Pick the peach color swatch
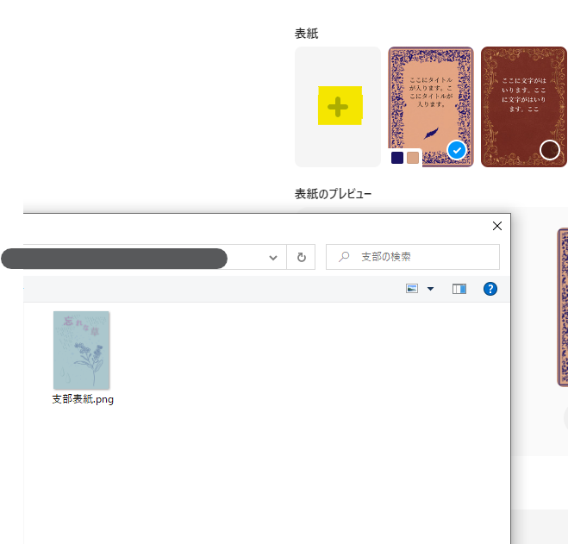Viewport: 568px width, 544px height. pyautogui.click(x=413, y=158)
